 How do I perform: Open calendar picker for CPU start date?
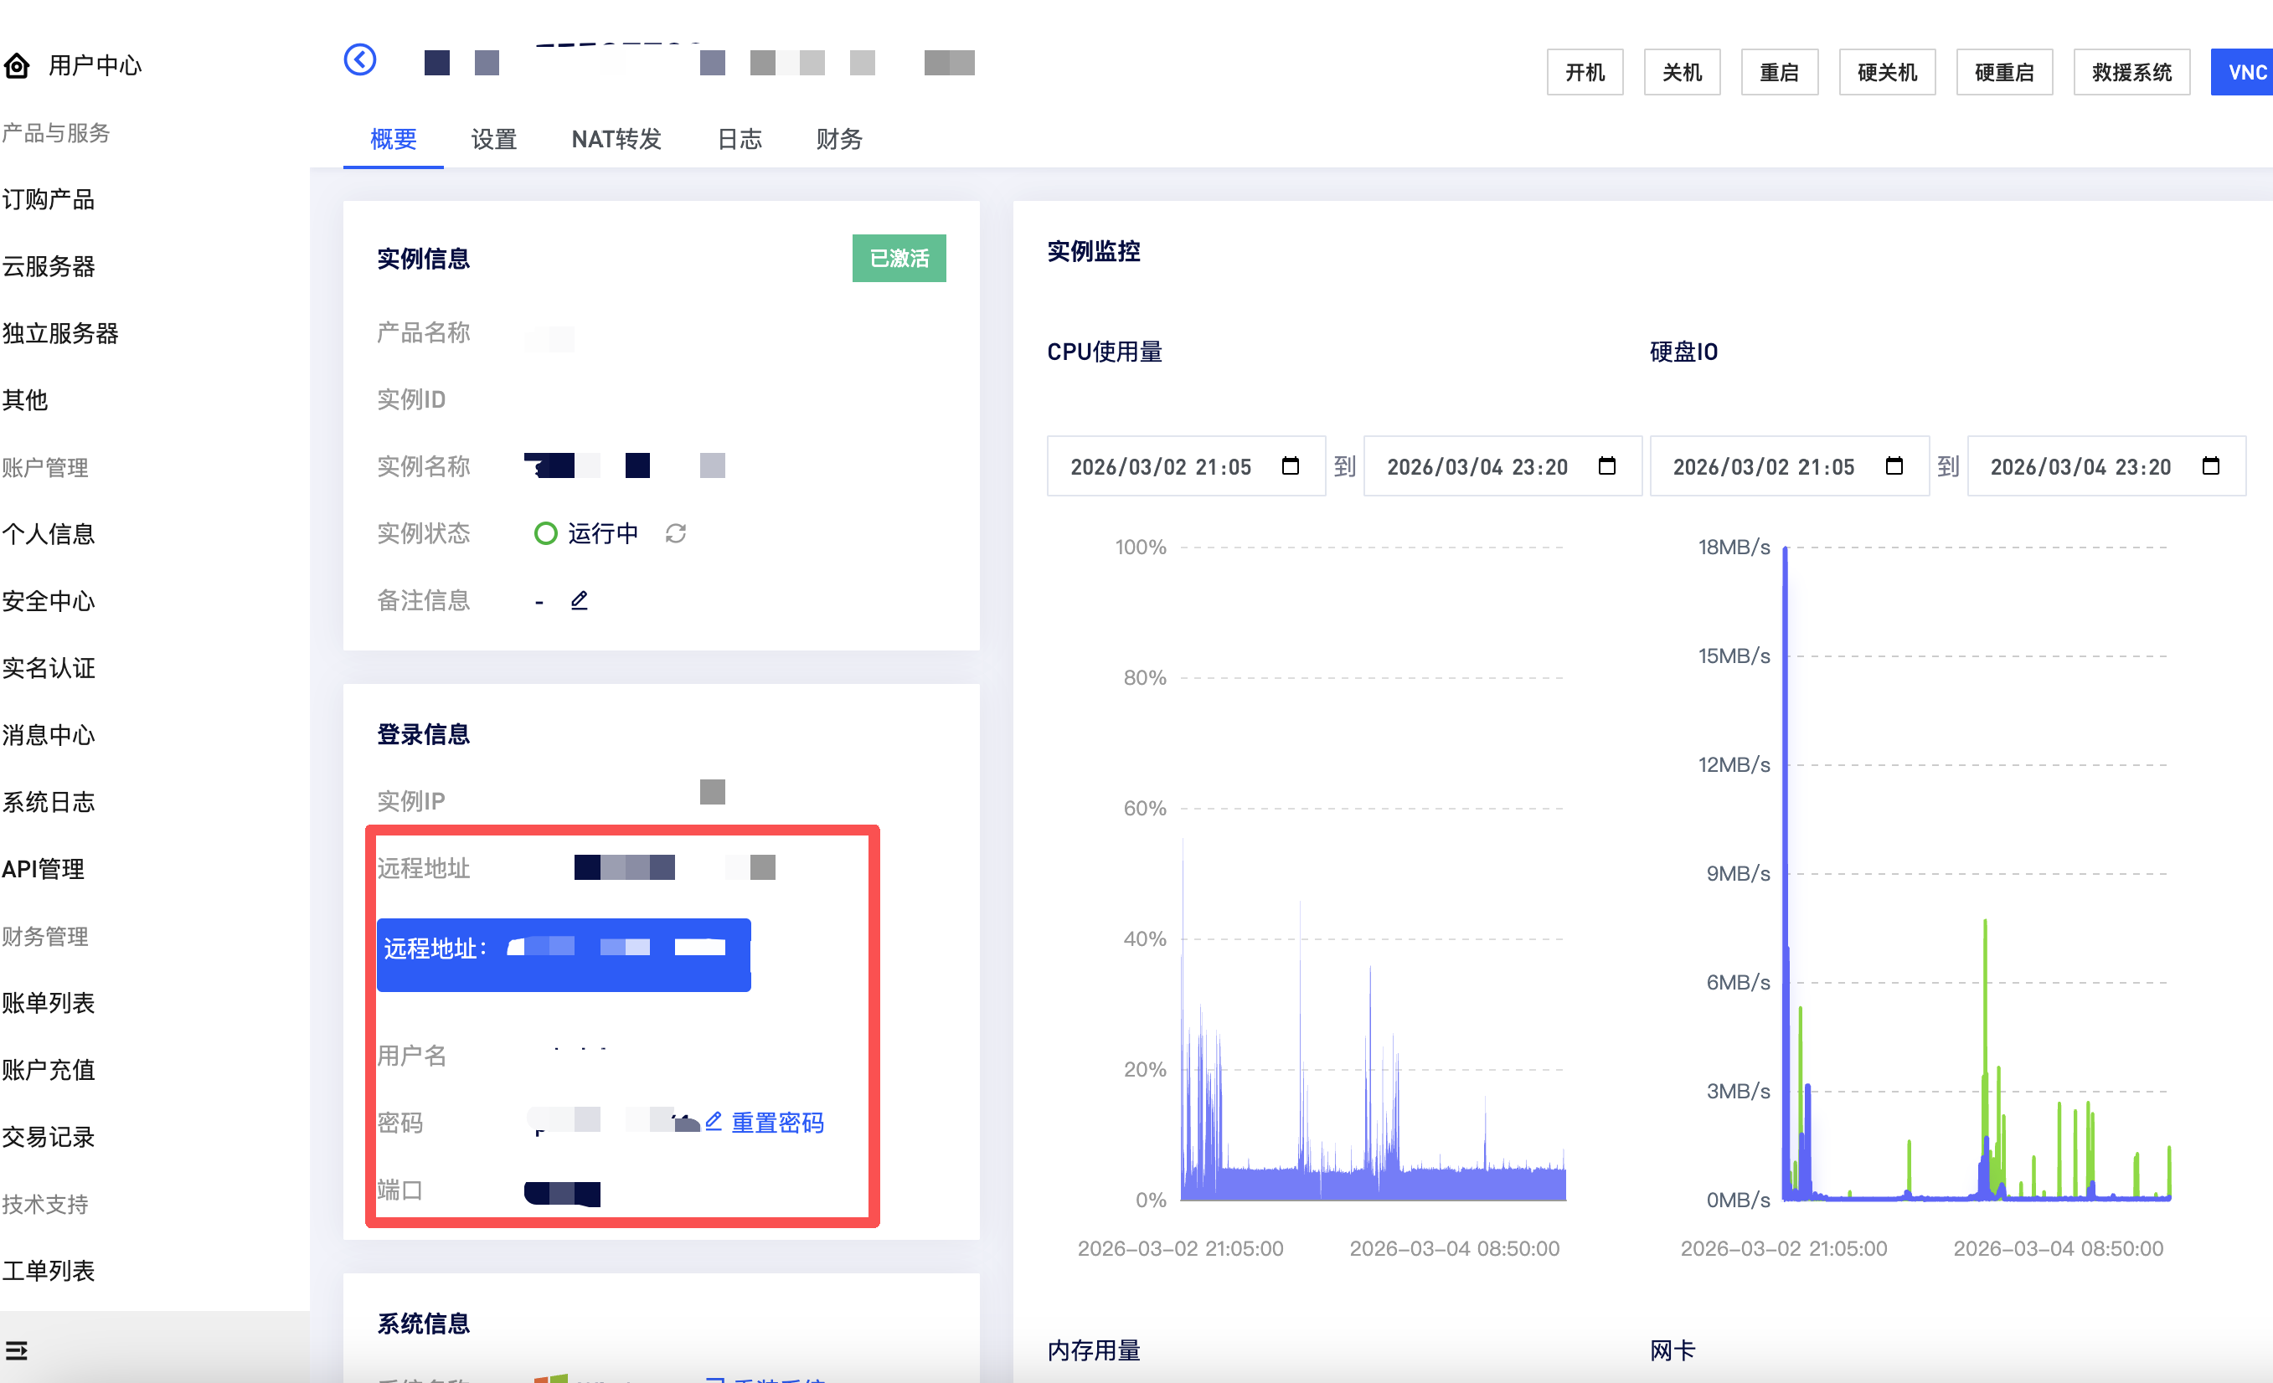[x=1290, y=466]
